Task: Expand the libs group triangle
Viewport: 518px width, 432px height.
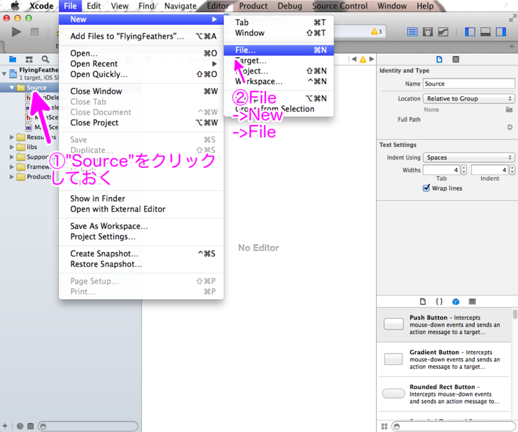Action: coord(12,147)
